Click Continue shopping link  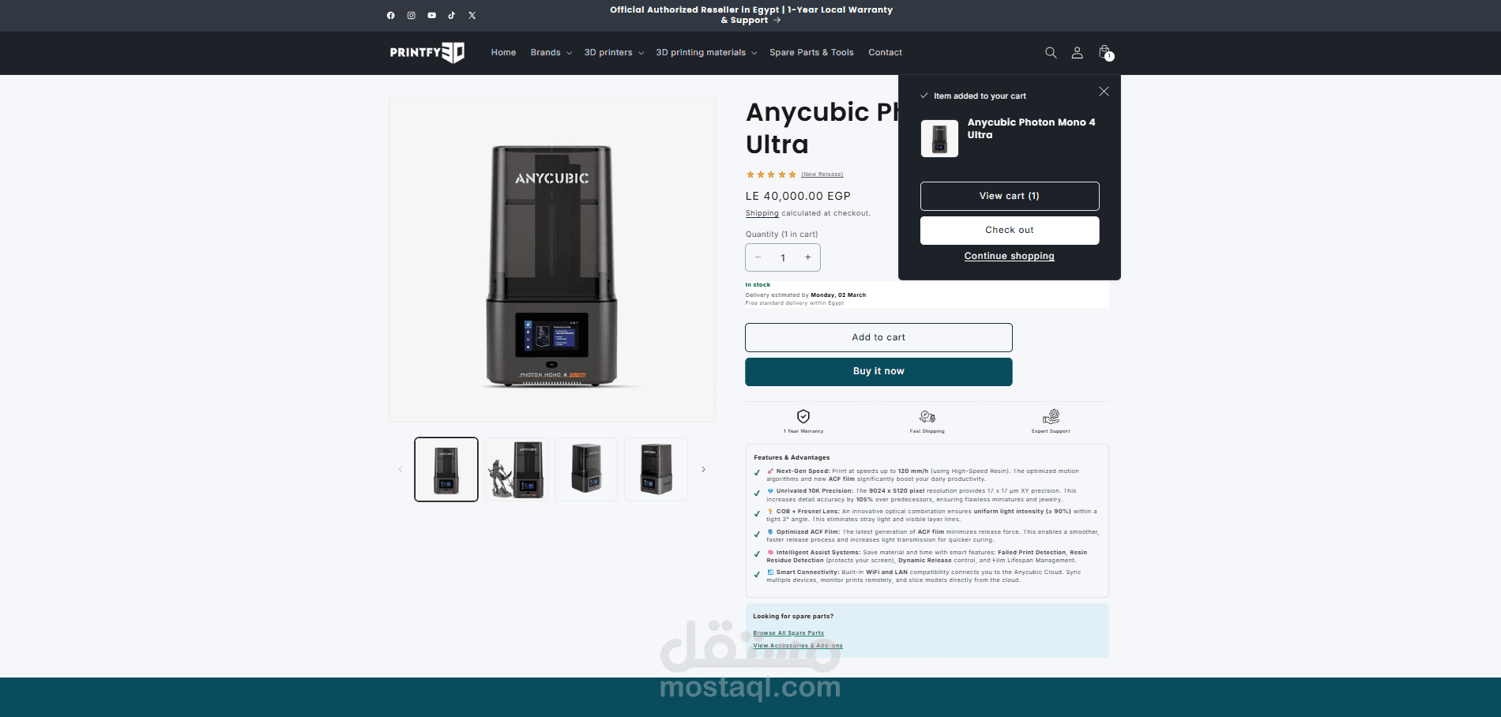pos(1009,256)
